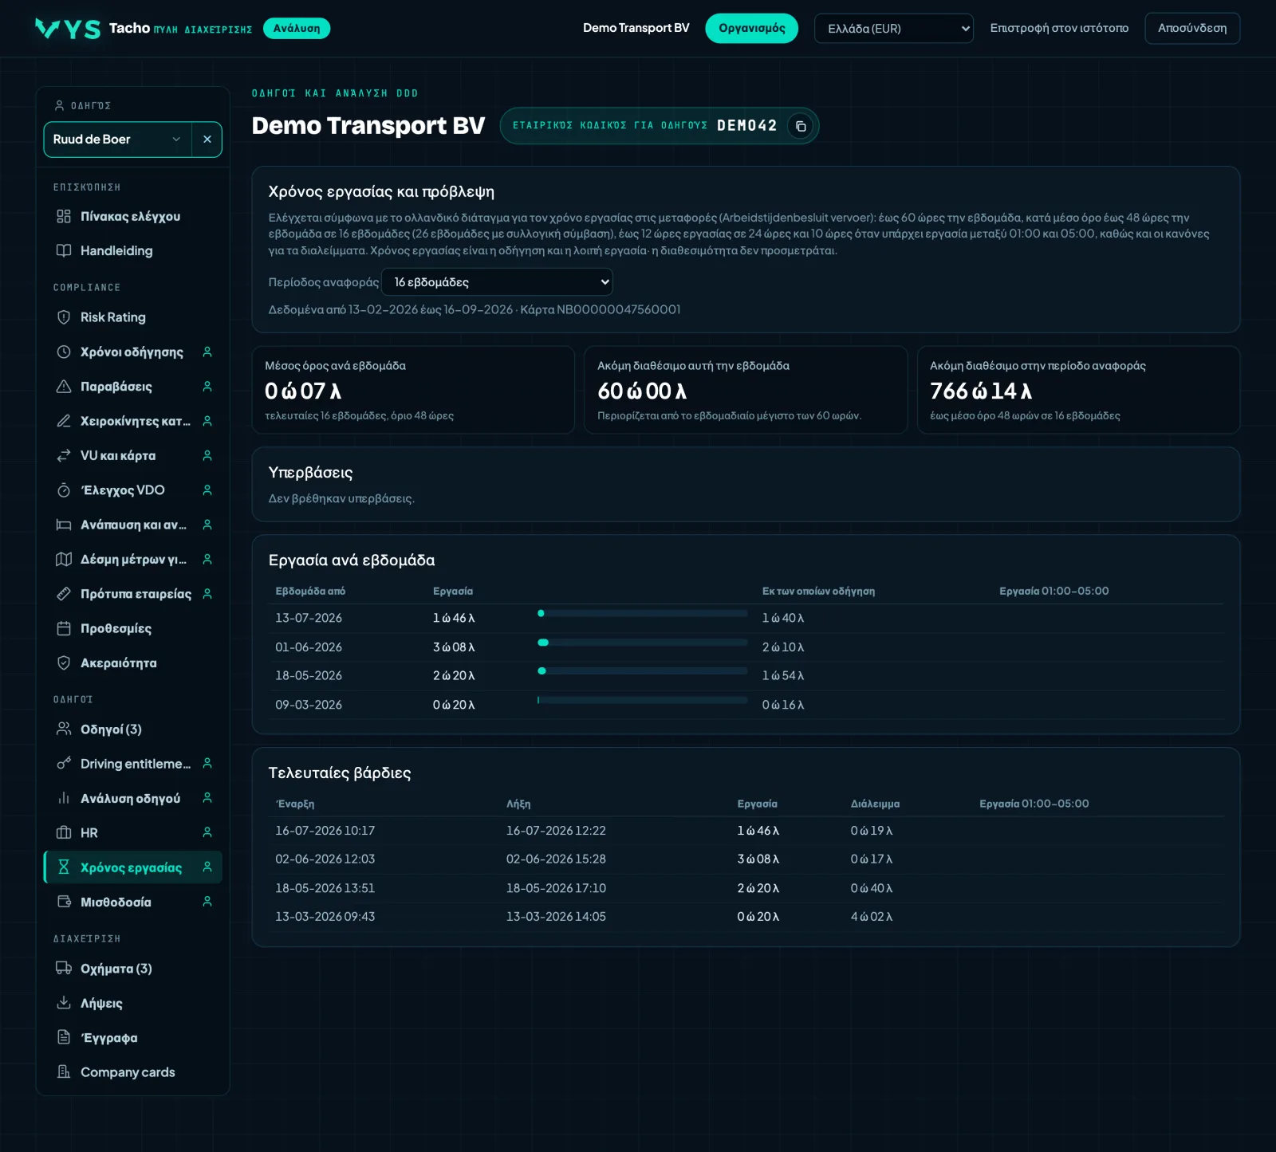
Task: Open Company cards menu item
Action: pyautogui.click(x=132, y=1072)
